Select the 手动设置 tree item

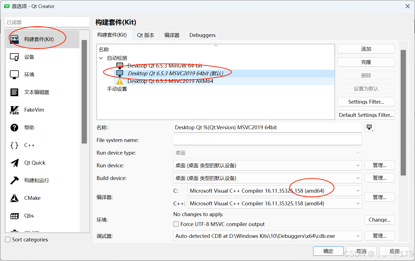[117, 89]
